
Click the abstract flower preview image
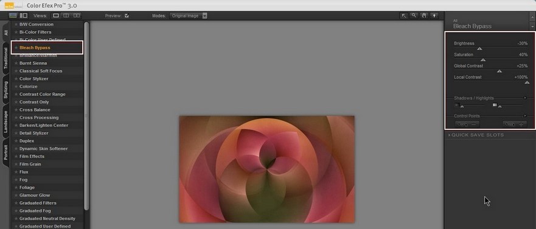(x=266, y=169)
